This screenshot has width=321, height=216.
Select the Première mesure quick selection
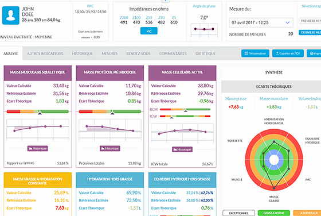point(310,21)
